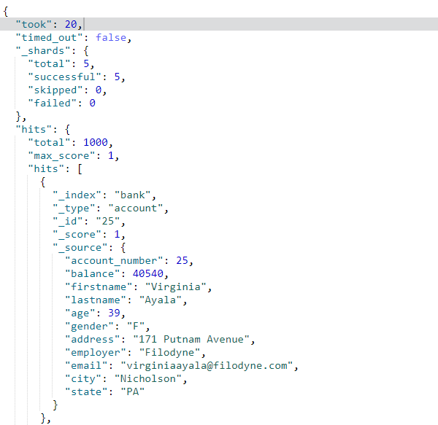Click the "skipped" value 0
The image size is (438, 425).
[x=99, y=90]
